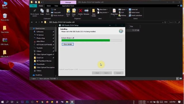Click Cut in the Clipboard group
Image resolution: width=184 pixels, height=104 pixels.
tap(53, 10)
